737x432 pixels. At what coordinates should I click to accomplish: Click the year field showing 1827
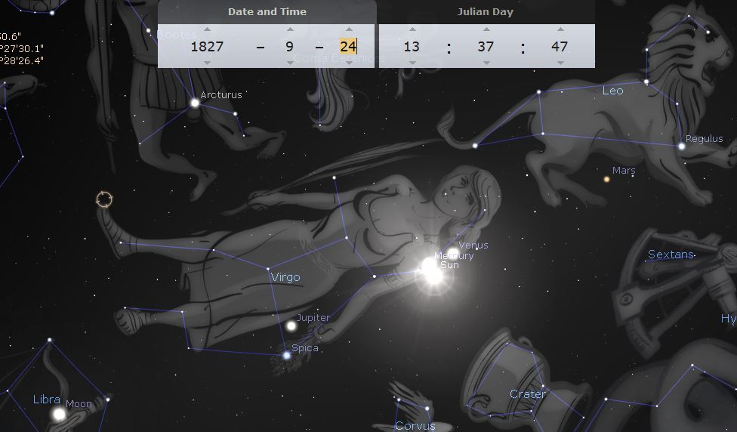tap(207, 47)
